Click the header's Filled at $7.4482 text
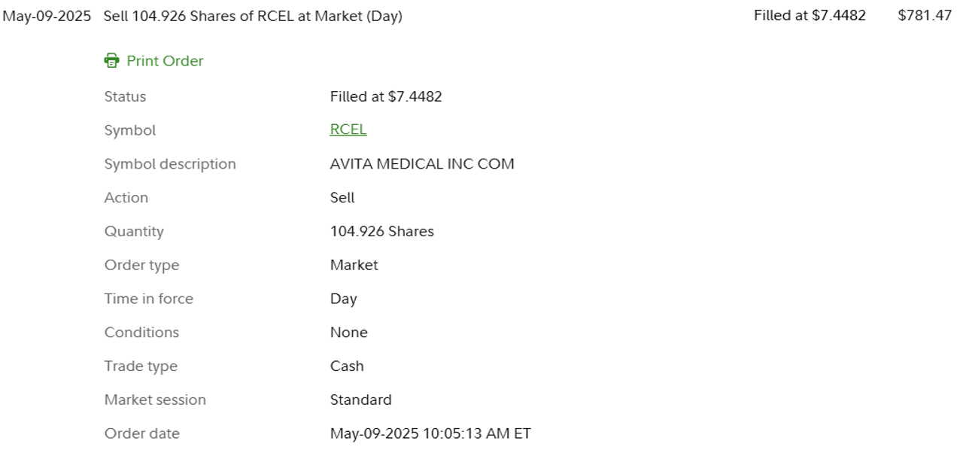This screenshot has height=453, width=957. [x=810, y=15]
